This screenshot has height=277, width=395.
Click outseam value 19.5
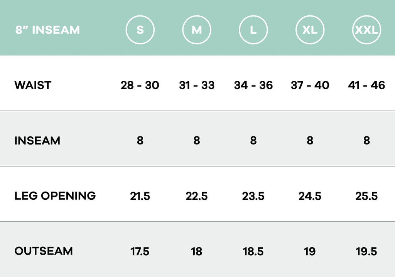366,252
